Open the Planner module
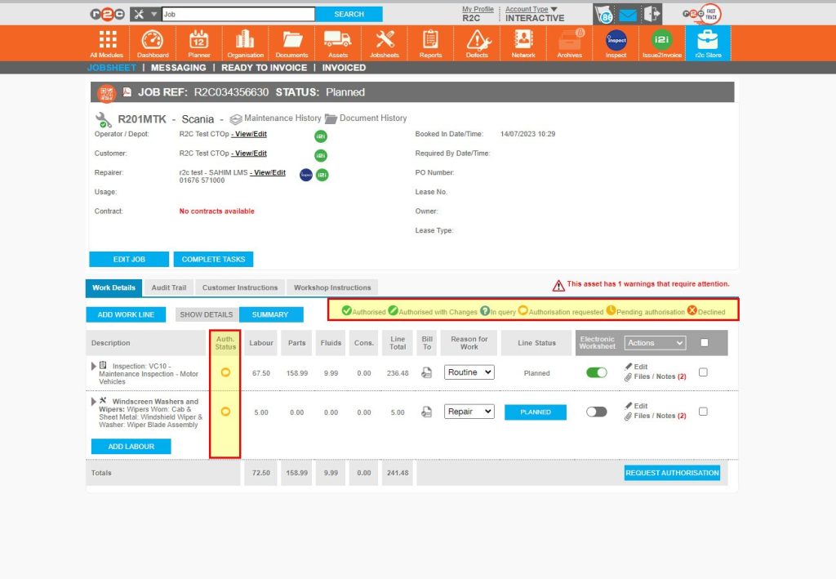The height and width of the screenshot is (579, 836). 198,42
